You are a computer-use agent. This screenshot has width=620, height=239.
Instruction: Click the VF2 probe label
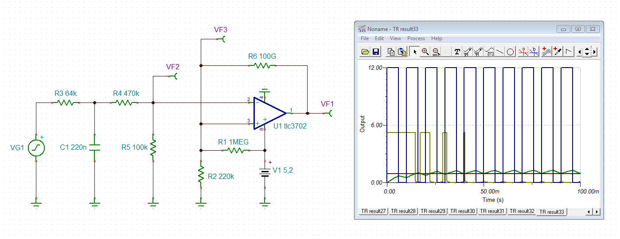pyautogui.click(x=173, y=67)
